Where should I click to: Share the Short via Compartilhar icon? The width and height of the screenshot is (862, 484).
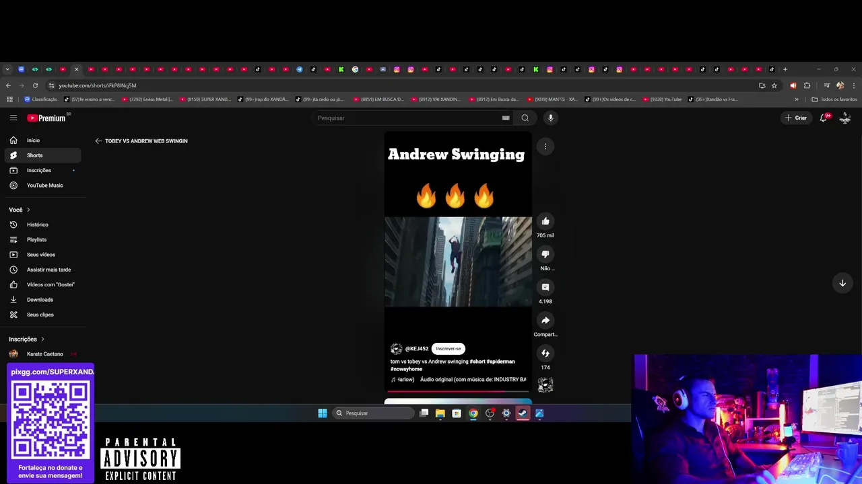pyautogui.click(x=545, y=320)
